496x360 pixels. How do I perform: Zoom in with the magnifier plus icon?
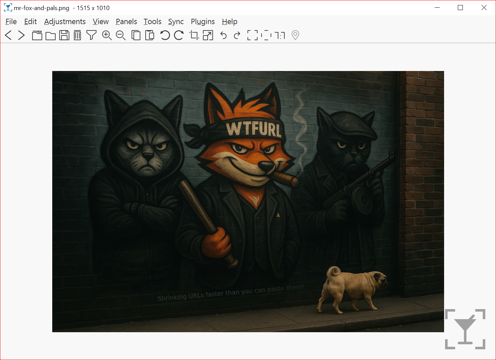[x=107, y=35]
